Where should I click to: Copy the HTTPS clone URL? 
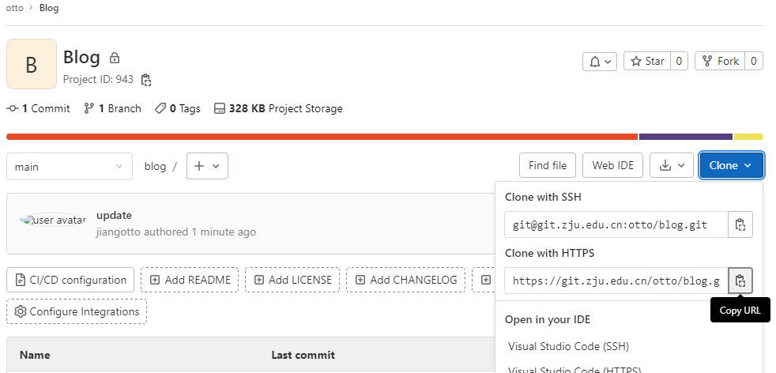(740, 281)
